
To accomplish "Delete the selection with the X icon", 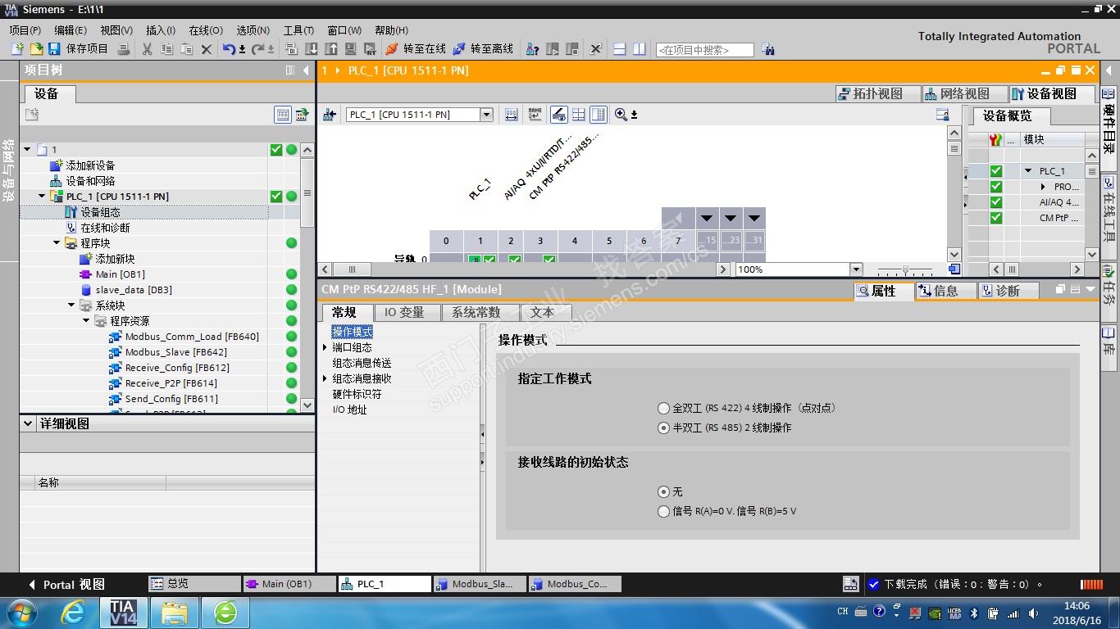I will 206,49.
